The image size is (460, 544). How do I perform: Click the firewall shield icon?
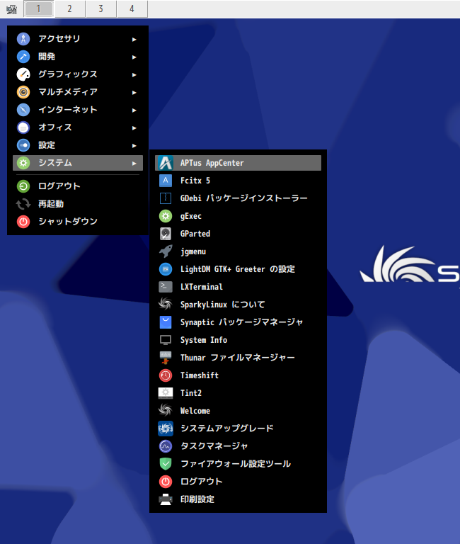coord(166,463)
